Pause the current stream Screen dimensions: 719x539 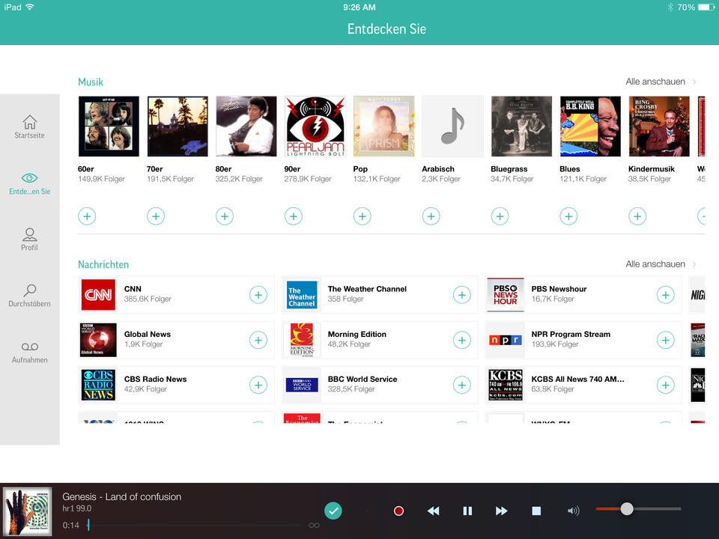[x=467, y=511]
